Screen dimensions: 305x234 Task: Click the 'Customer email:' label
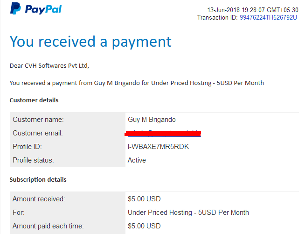[x=38, y=133]
